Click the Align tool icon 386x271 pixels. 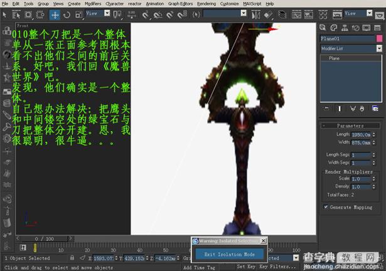tap(268, 15)
